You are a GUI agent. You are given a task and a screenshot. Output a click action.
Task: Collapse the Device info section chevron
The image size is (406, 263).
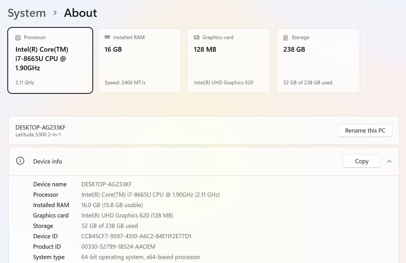tap(389, 161)
